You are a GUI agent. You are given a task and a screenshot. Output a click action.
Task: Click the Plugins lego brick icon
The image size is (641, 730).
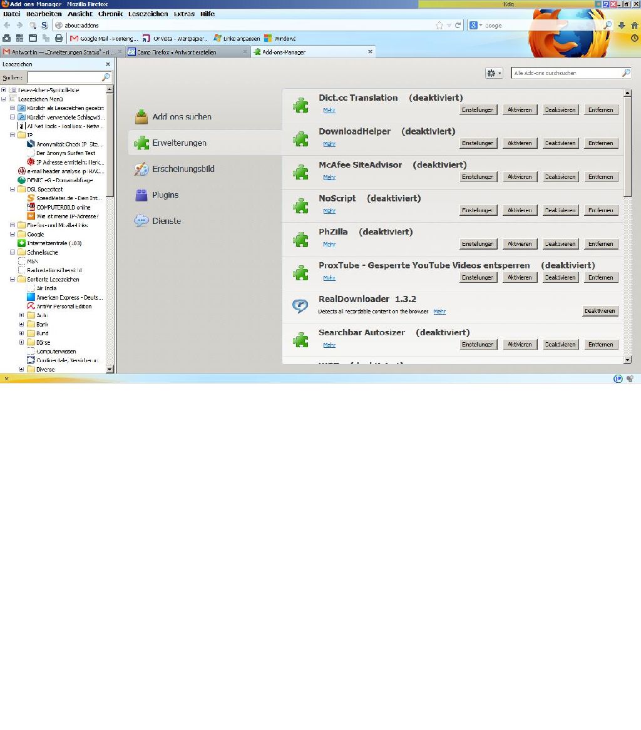point(141,195)
